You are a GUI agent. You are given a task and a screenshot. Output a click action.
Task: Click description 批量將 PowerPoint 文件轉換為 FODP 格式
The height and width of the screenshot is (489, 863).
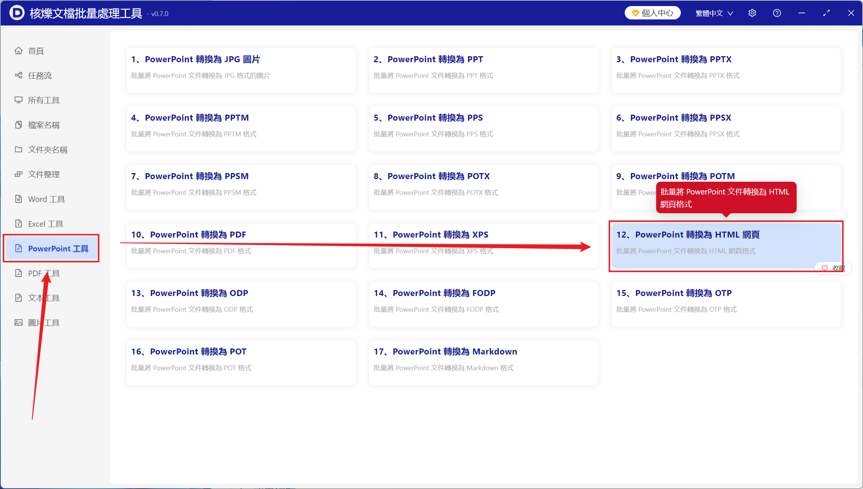tap(436, 310)
